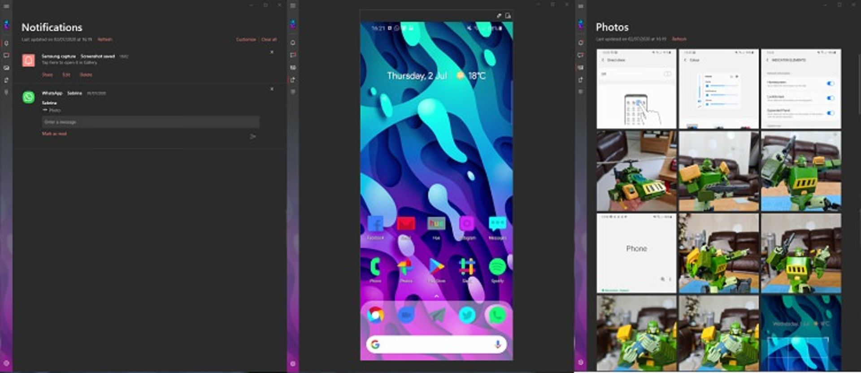
Task: Tap the Thursday, 2 Jul date widget
Action: [x=417, y=76]
